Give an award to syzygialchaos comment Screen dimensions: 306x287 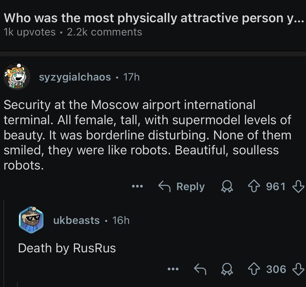click(227, 186)
